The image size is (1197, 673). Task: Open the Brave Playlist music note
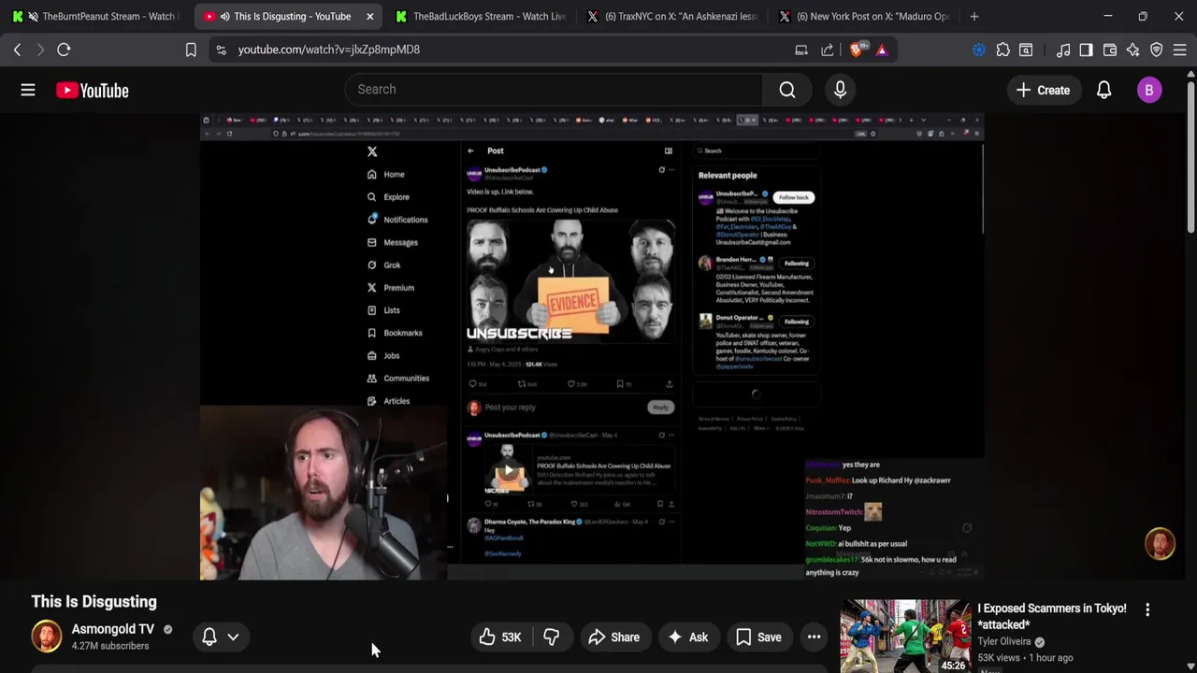(1063, 50)
